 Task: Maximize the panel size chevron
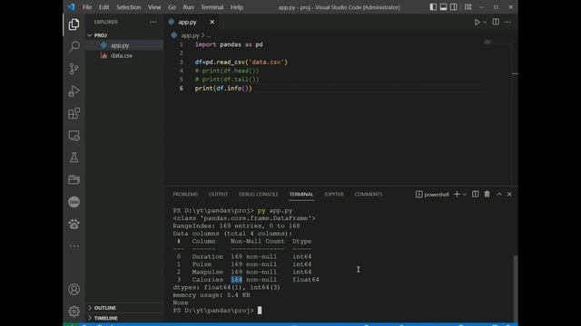coord(499,194)
